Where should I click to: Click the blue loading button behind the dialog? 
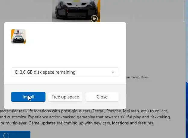pos(15,134)
